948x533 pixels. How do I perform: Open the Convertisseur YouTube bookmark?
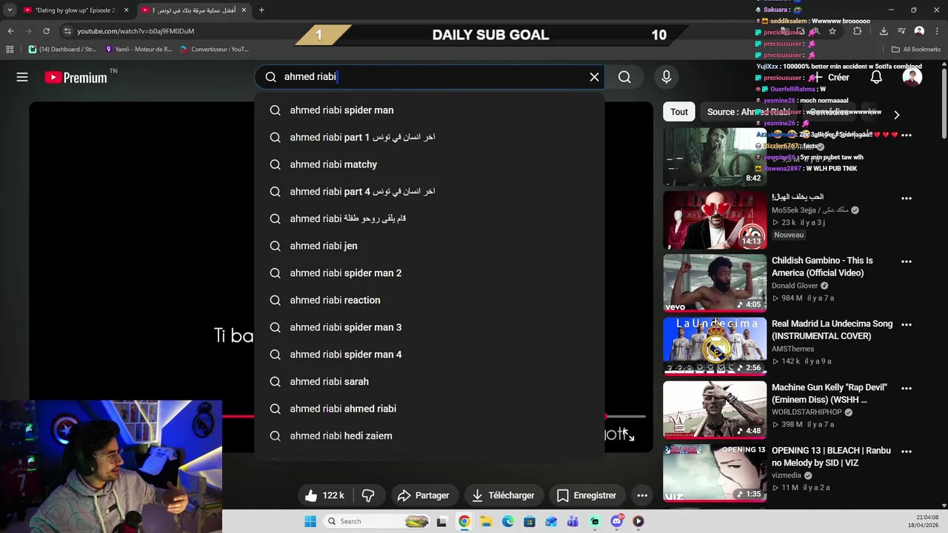click(x=215, y=50)
